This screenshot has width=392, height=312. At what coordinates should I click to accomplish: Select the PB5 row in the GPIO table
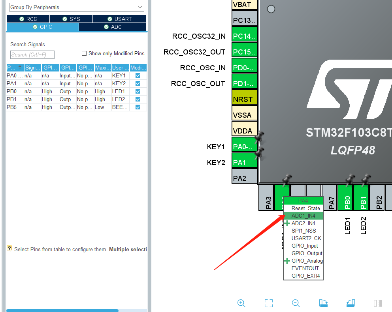point(77,107)
